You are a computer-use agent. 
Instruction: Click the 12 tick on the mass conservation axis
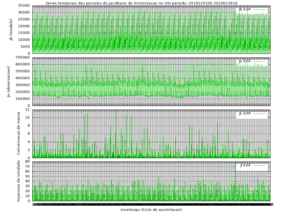[x=27, y=110]
